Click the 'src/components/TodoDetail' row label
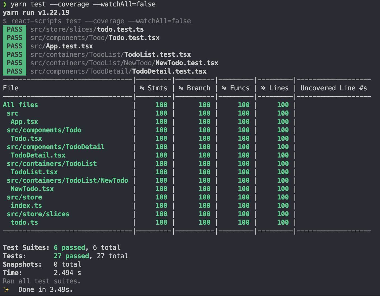 [56, 147]
